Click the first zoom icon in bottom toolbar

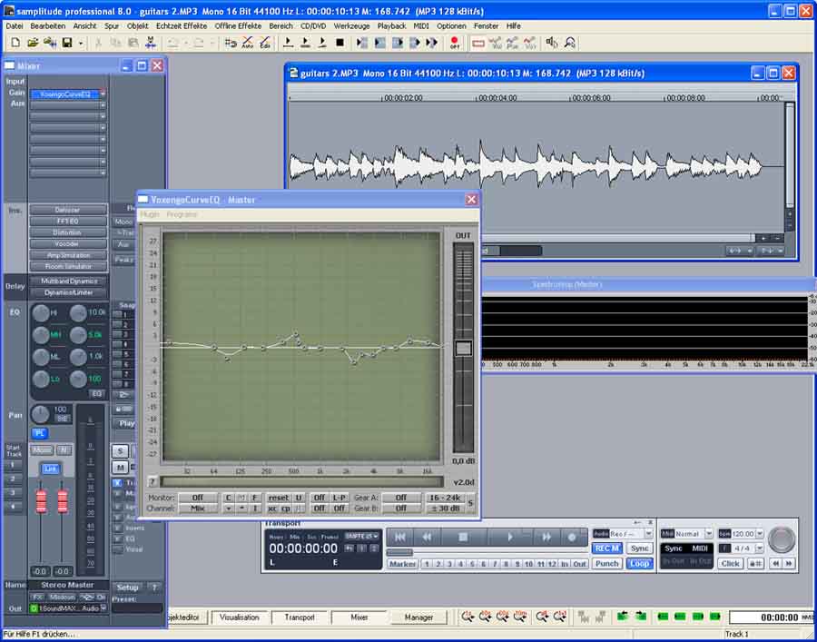click(x=468, y=617)
